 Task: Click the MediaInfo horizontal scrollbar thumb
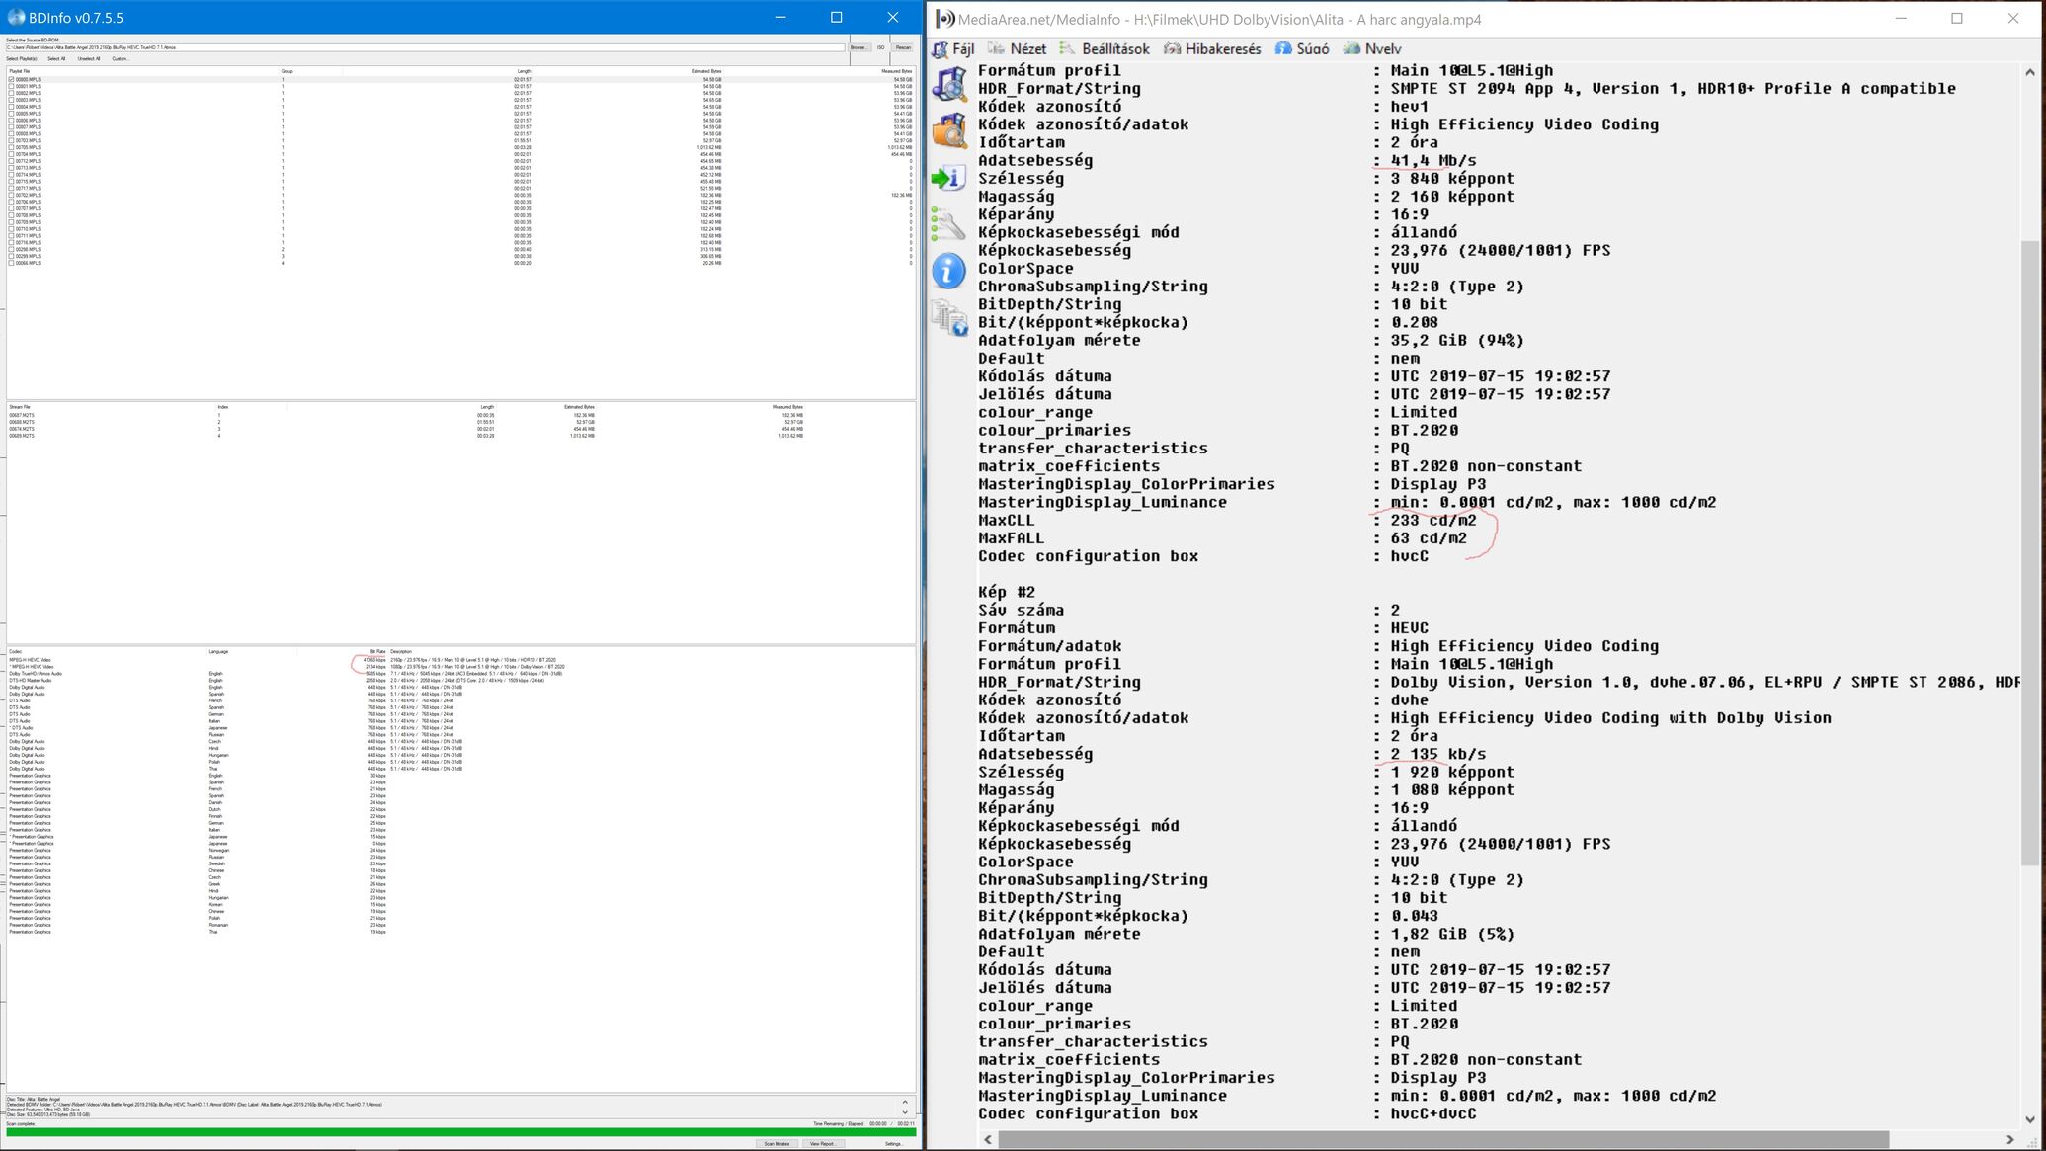pyautogui.click(x=1443, y=1139)
